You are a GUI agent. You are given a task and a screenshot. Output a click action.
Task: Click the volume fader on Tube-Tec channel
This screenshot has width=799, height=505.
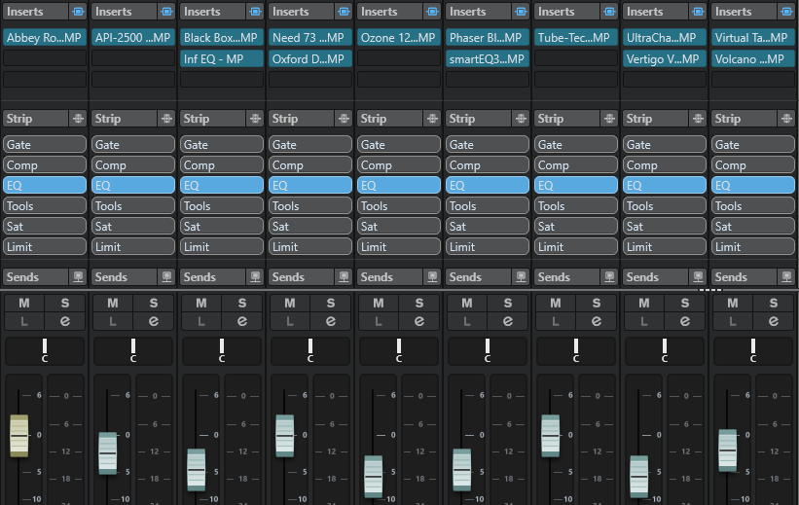550,436
